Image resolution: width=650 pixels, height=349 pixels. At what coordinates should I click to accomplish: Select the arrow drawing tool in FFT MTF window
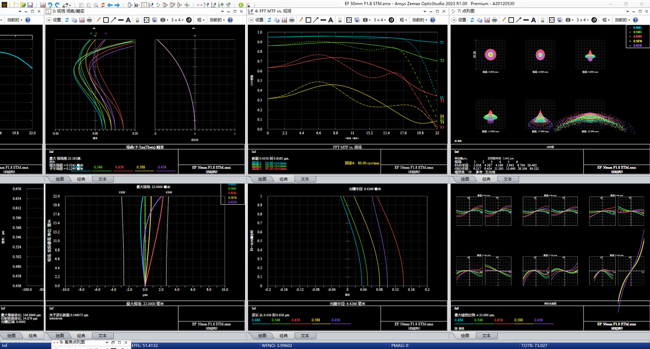tap(316, 20)
